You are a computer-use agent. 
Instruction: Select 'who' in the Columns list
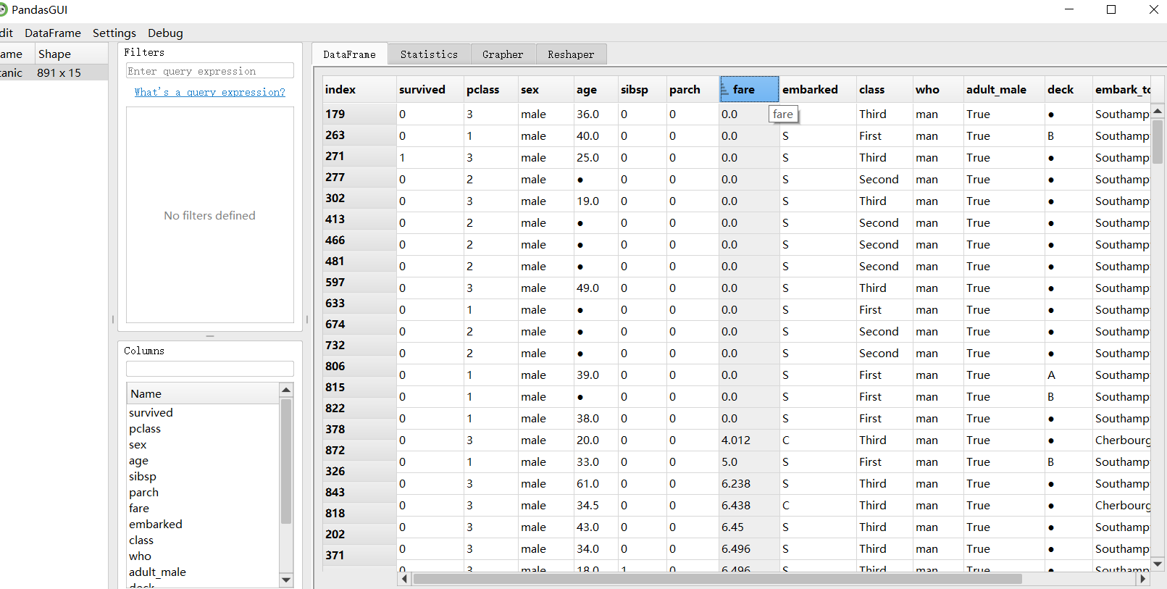coord(140,556)
